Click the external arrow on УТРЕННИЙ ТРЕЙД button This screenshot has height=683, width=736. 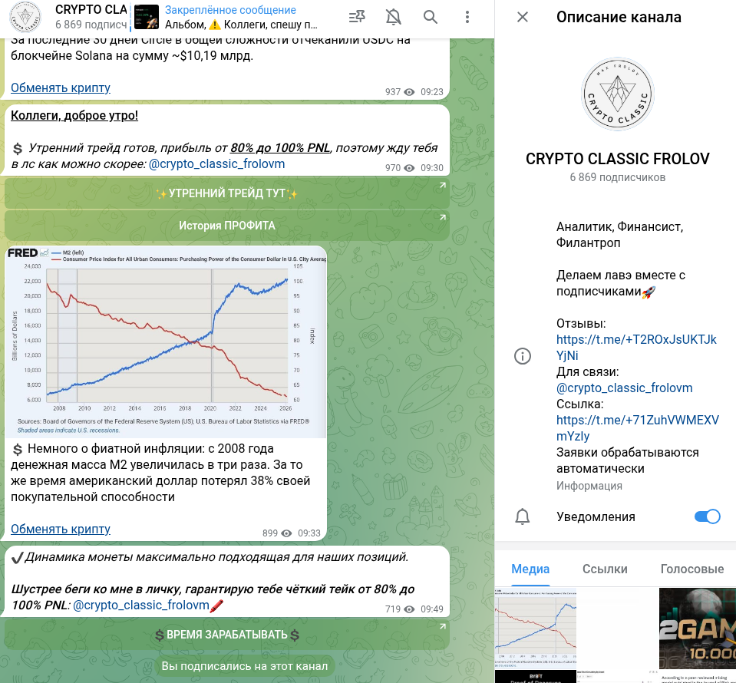pyautogui.click(x=442, y=186)
